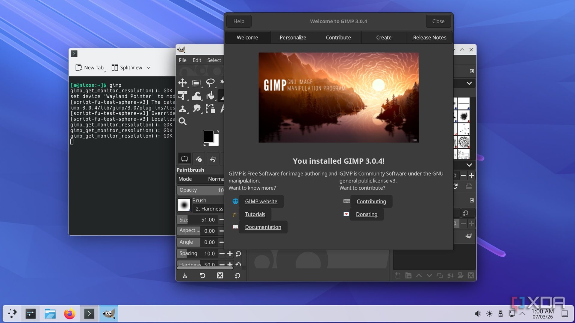Viewport: 575px width, 323px height.
Task: Duplicate layer button in Layers dock
Action: pos(440,275)
